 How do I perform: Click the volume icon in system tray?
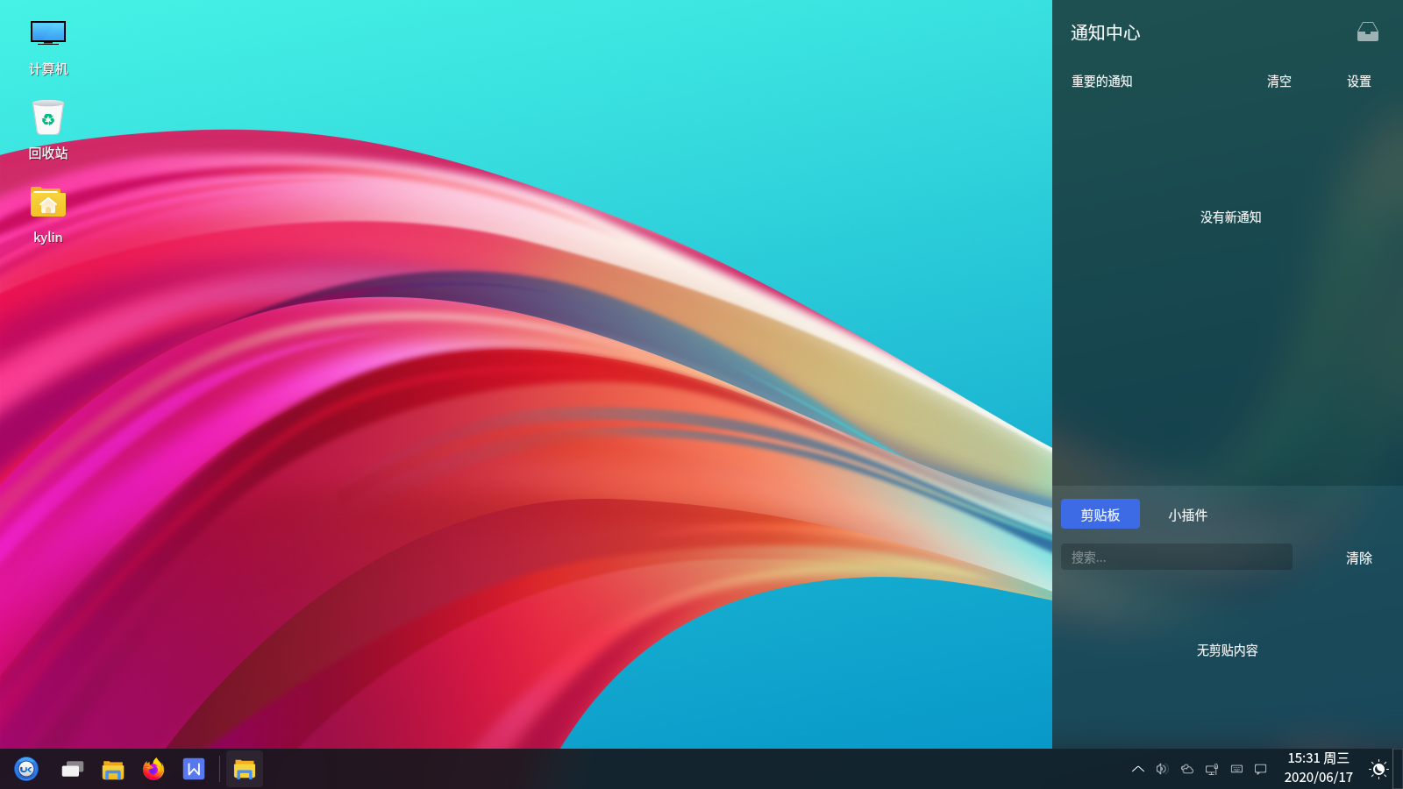click(1162, 769)
